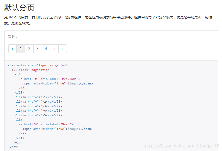Click the closing </ul> code line
The height and width of the screenshot is (151, 222).
[x=16, y=142]
